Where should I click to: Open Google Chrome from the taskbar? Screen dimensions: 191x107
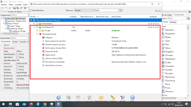45,104
